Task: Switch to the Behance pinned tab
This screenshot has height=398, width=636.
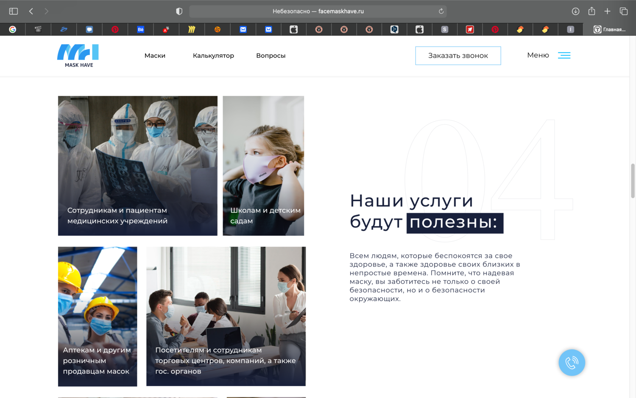Action: pyautogui.click(x=140, y=29)
